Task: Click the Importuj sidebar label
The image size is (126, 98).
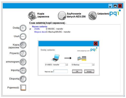Action: pyautogui.click(x=15, y=70)
